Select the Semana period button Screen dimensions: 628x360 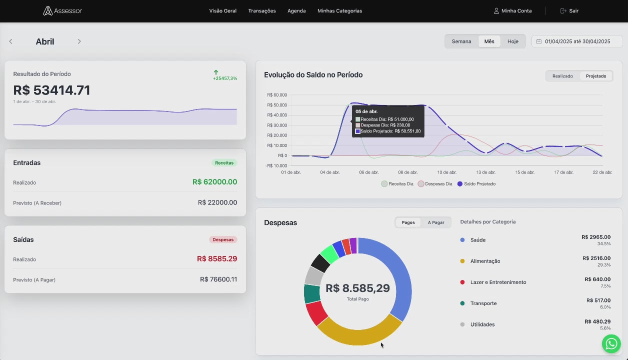[461, 41]
